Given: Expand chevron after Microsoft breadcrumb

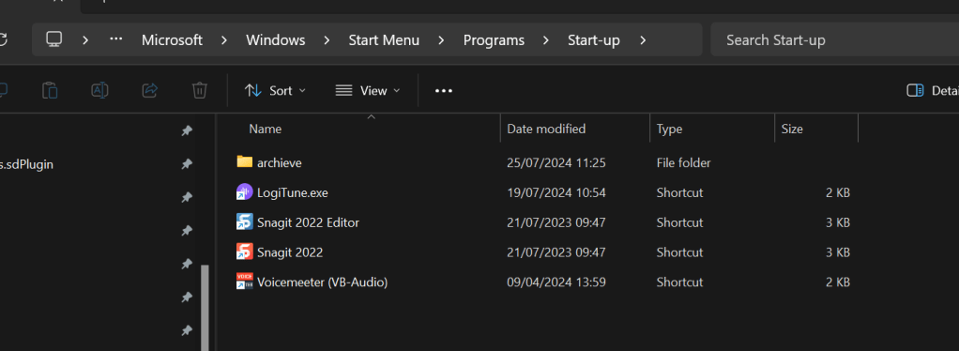Looking at the screenshot, I should click(224, 40).
